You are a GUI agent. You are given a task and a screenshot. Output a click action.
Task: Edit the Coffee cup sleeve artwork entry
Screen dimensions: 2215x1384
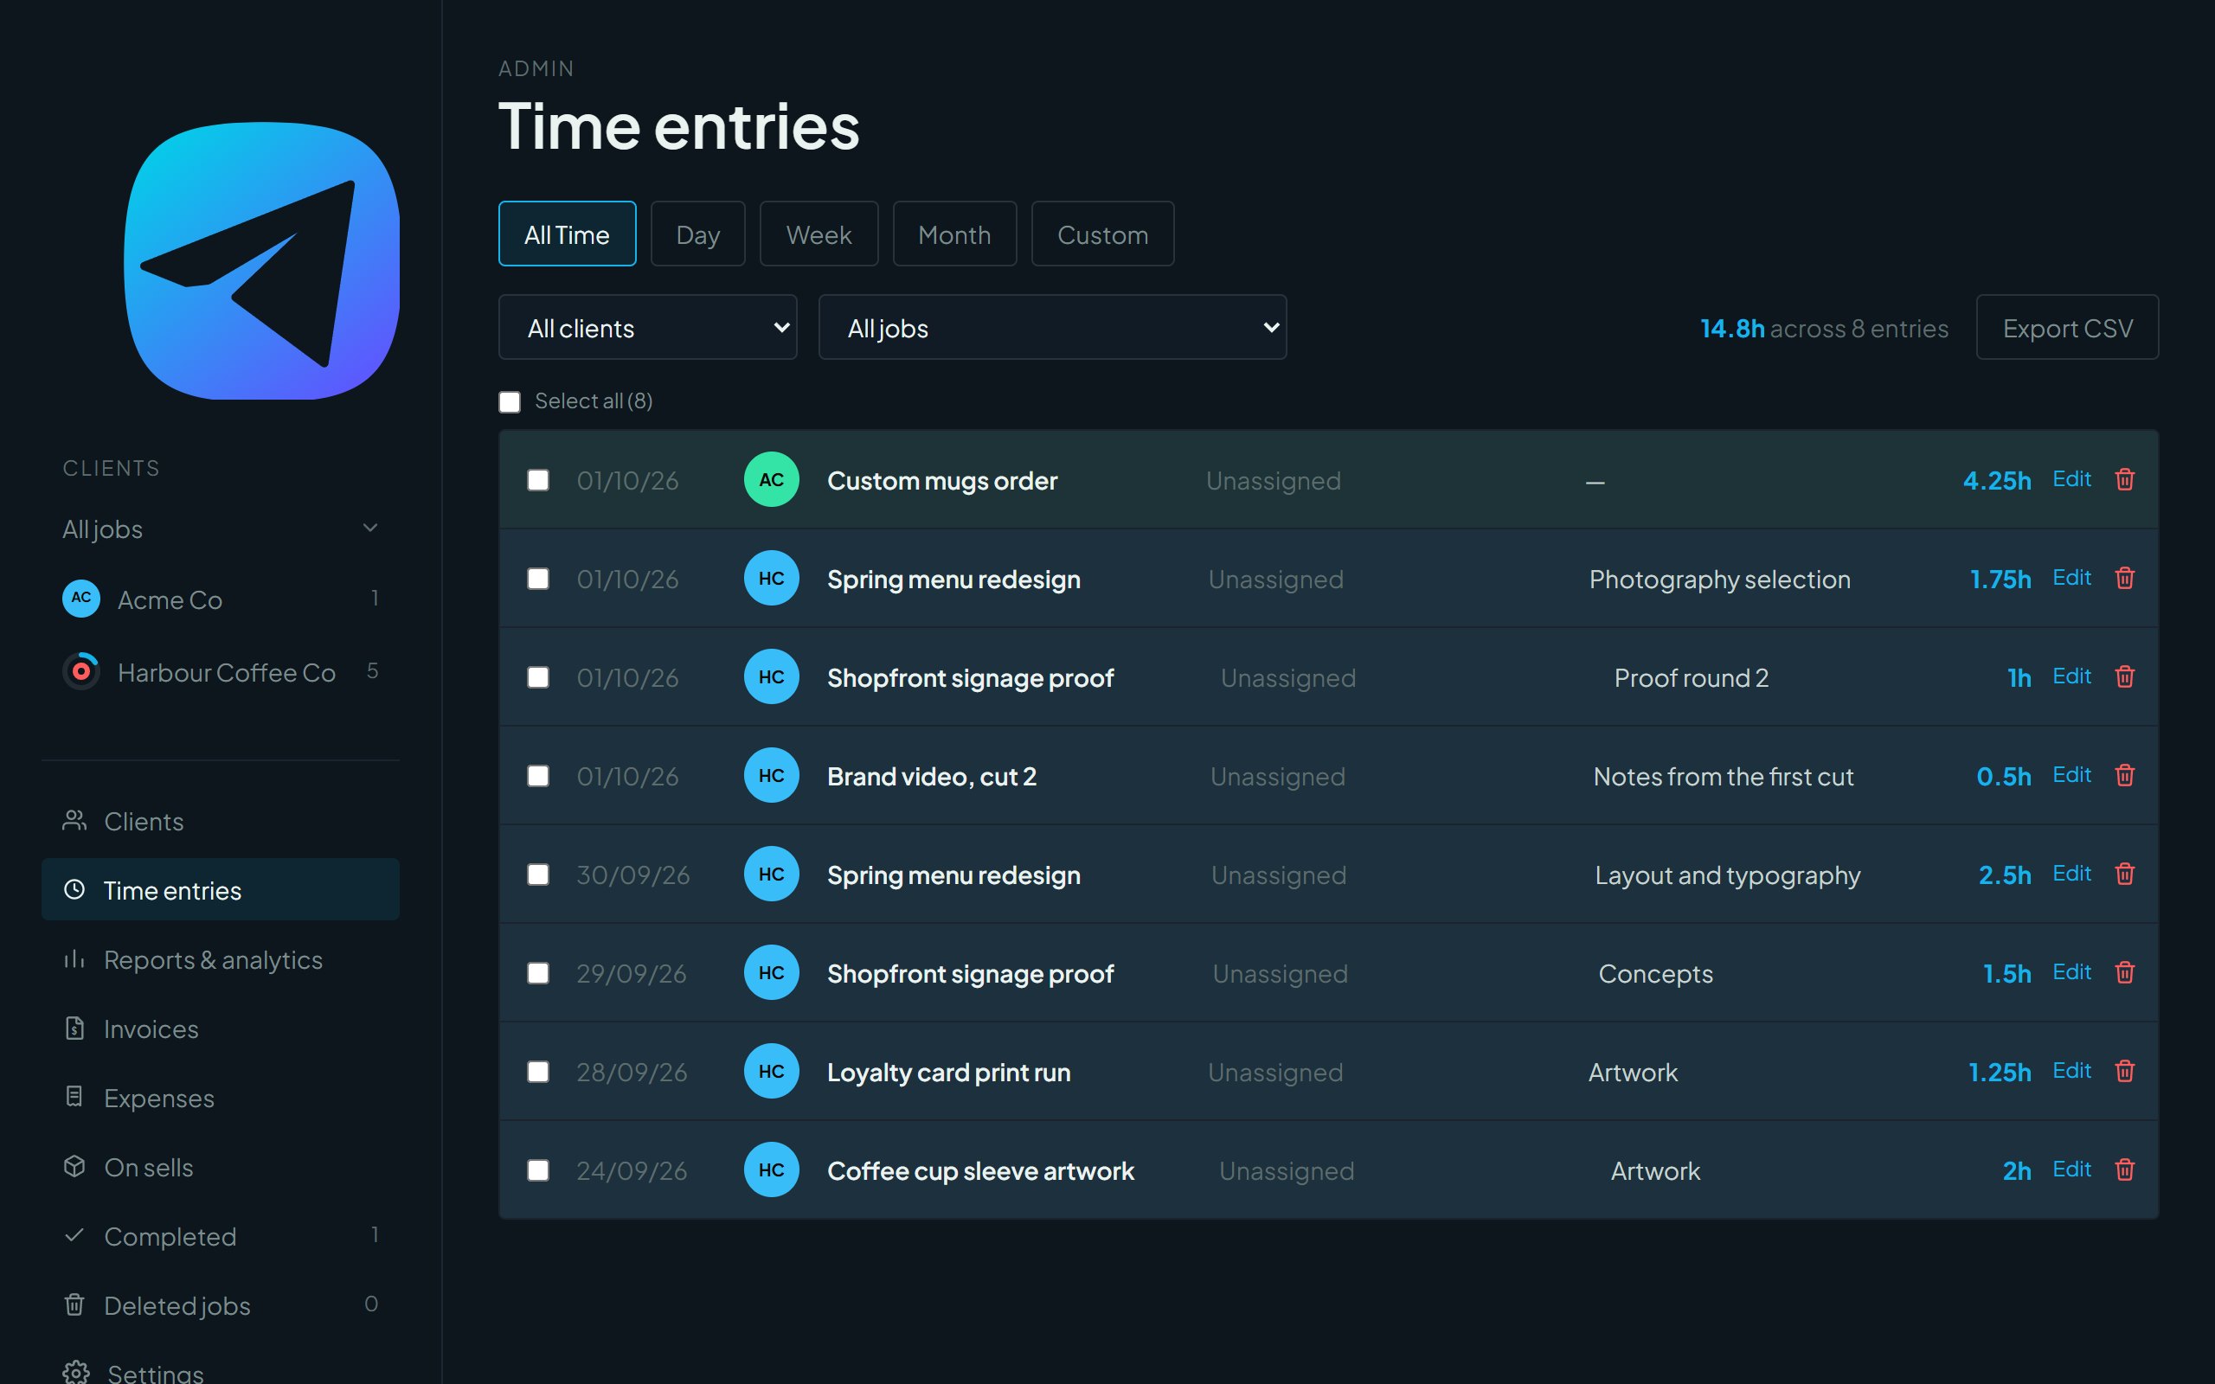point(2071,1169)
